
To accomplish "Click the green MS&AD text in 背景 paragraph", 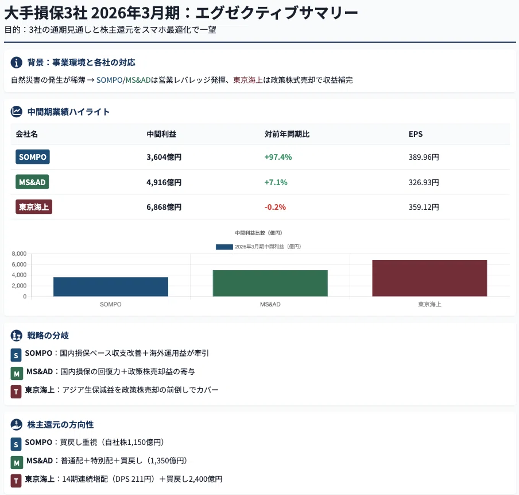I will click(138, 80).
